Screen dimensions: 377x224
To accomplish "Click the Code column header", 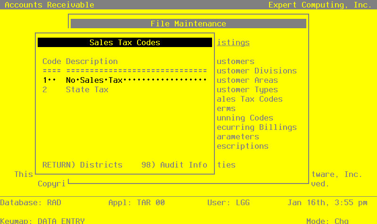I will click(x=52, y=62).
